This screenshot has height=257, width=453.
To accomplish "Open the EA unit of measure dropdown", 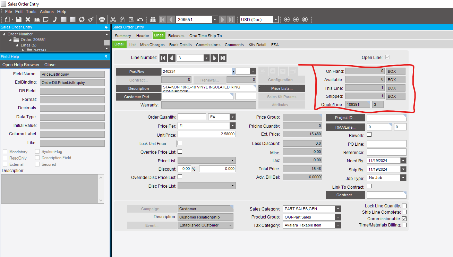I will (x=233, y=117).
